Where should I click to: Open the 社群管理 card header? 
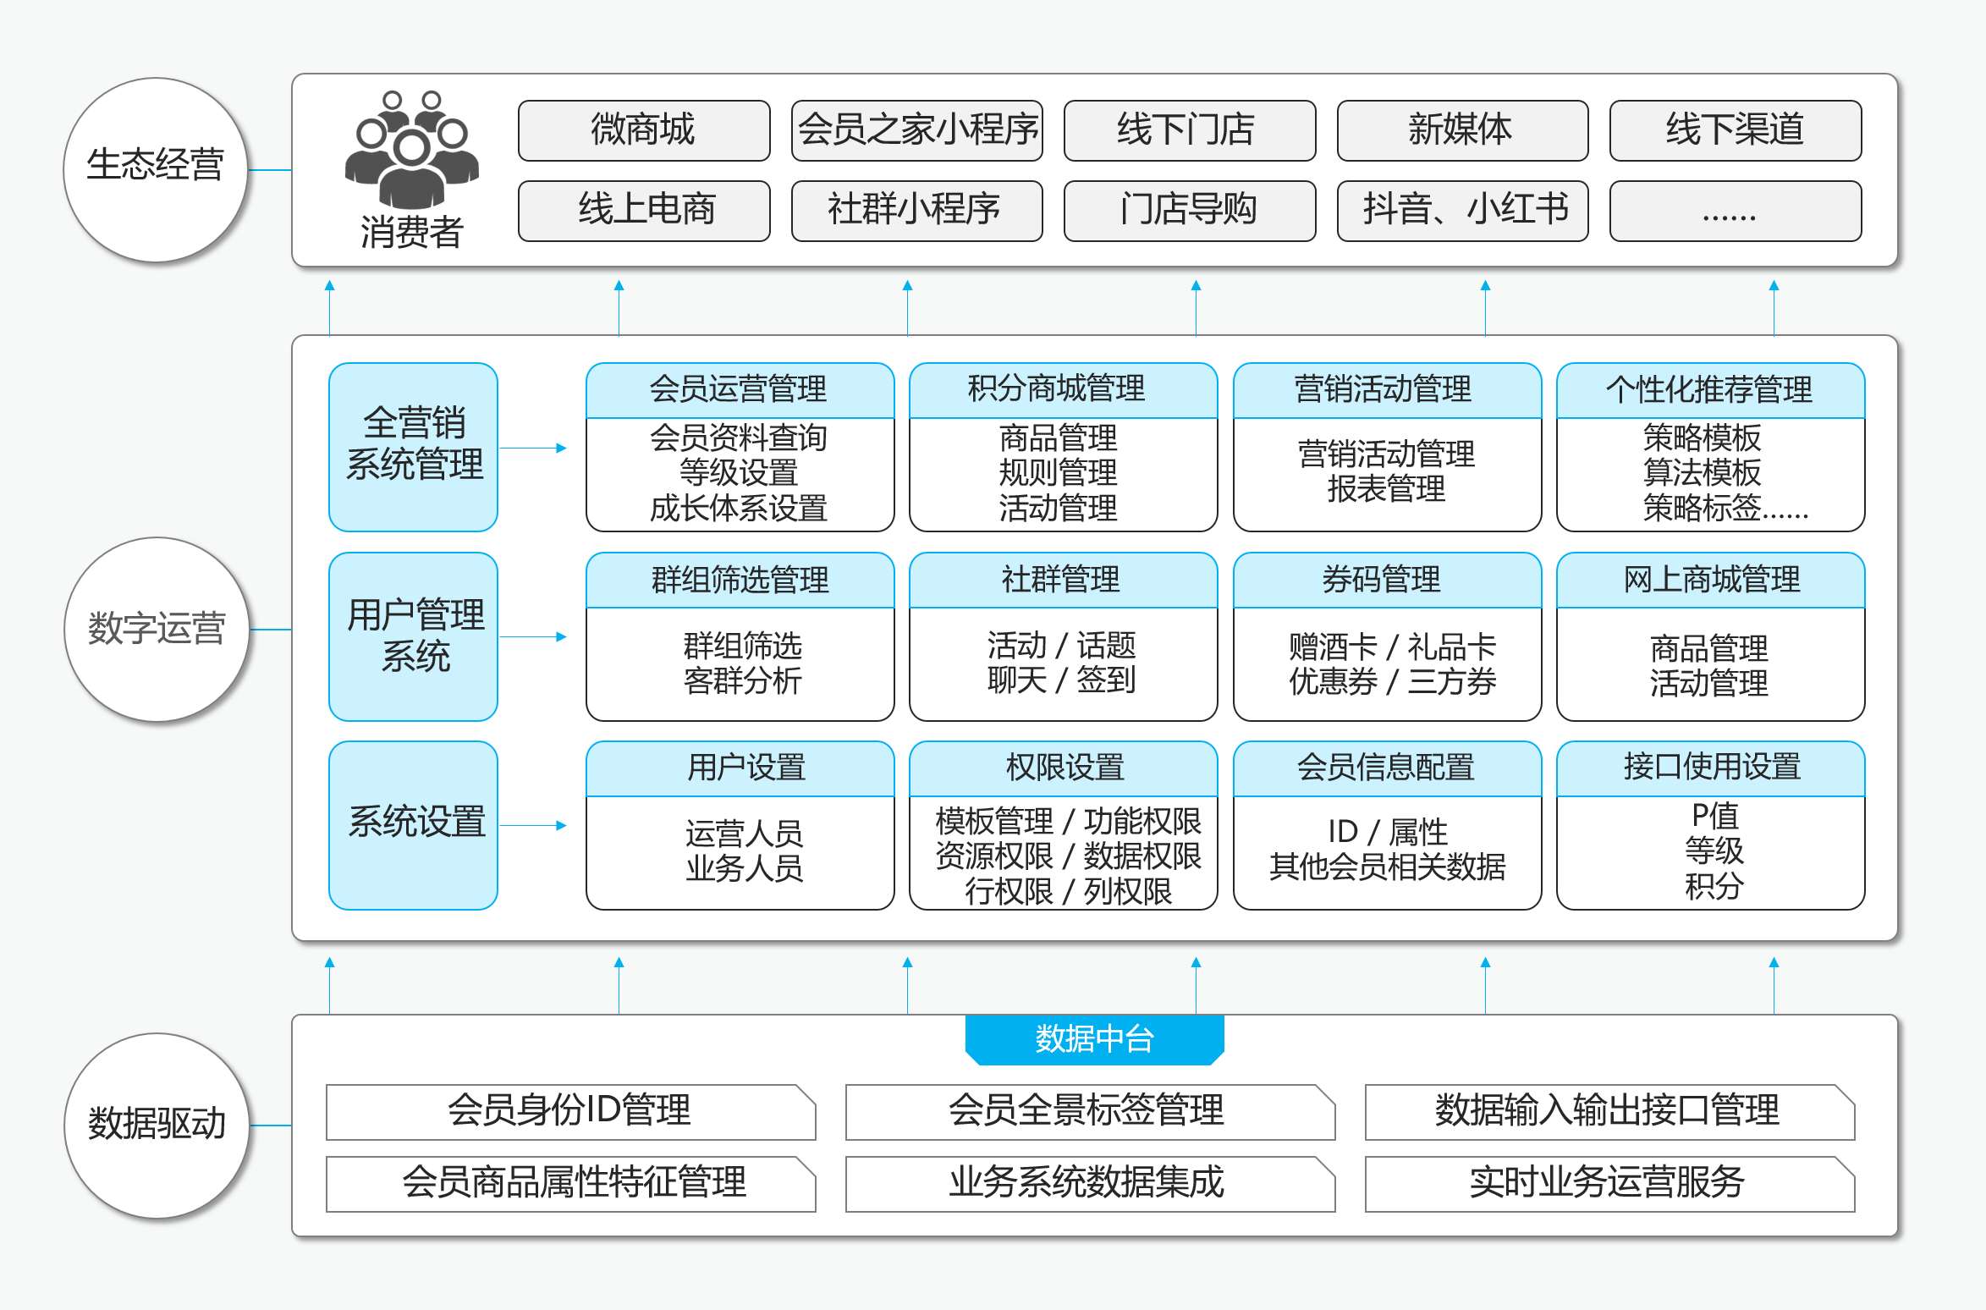click(1063, 580)
